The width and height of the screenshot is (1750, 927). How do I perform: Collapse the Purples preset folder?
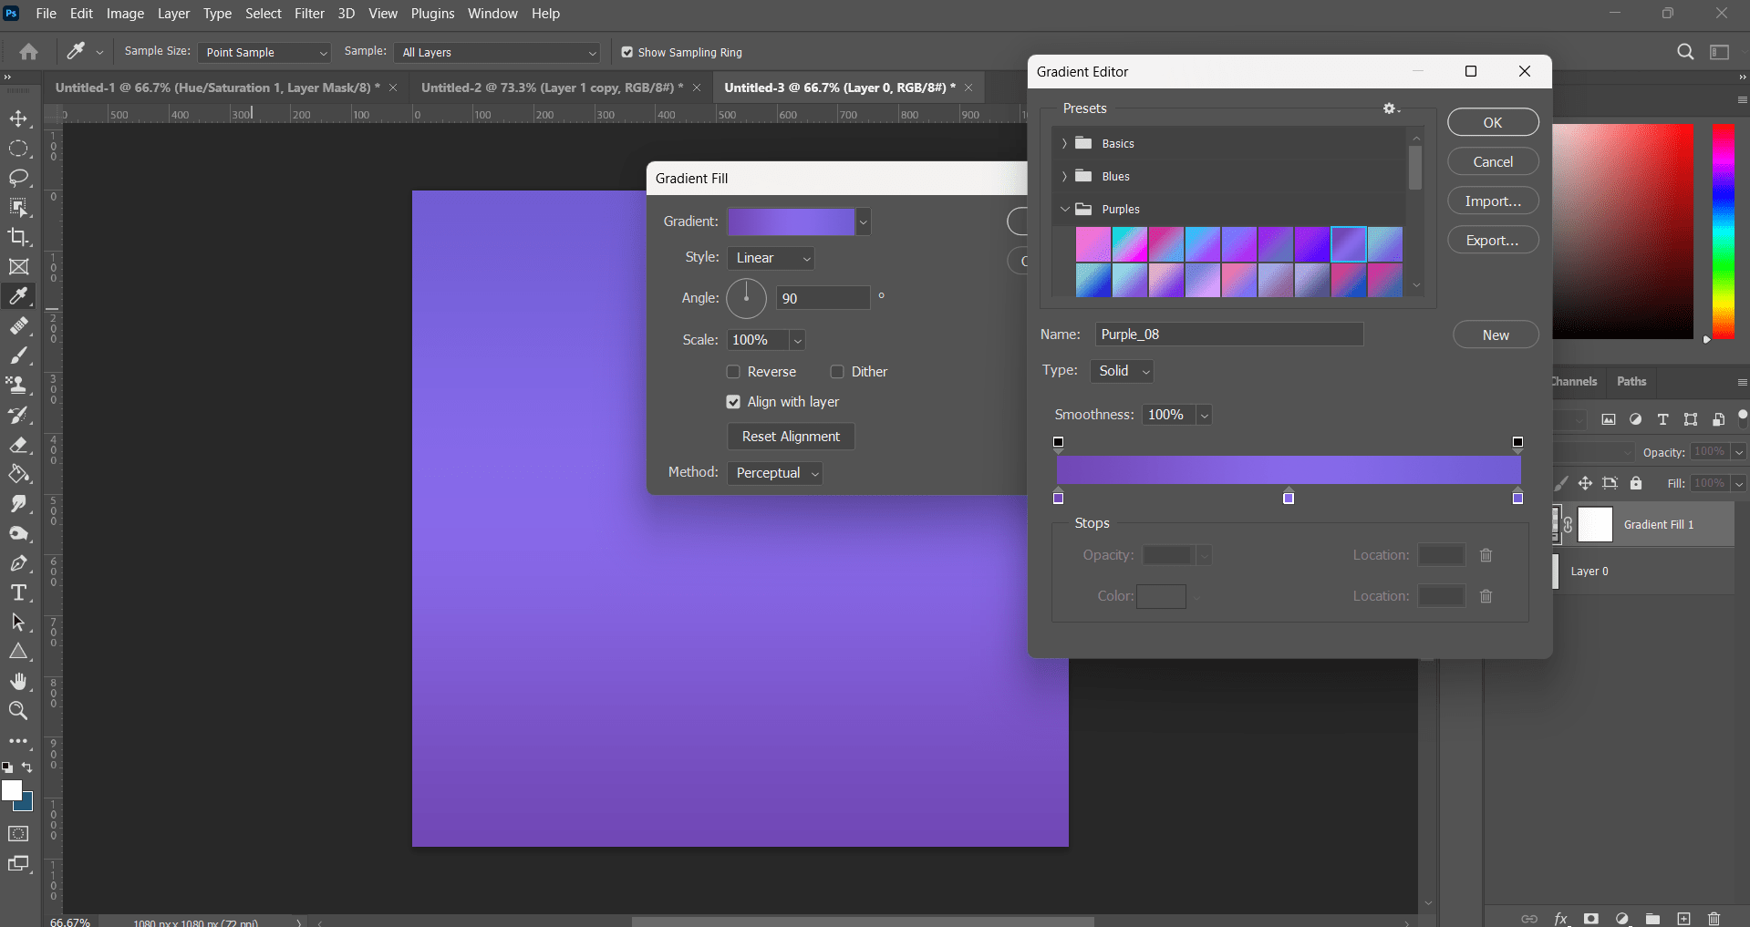pyautogui.click(x=1064, y=209)
